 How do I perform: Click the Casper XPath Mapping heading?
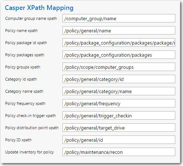39,8
